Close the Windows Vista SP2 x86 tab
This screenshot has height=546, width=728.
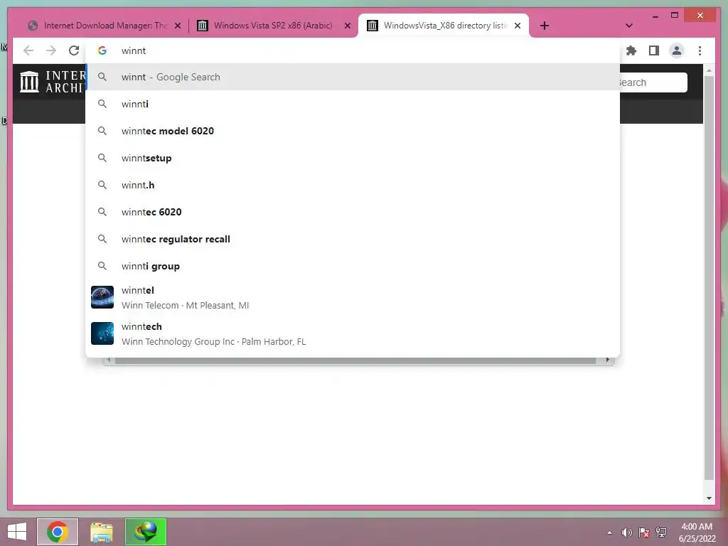point(347,26)
